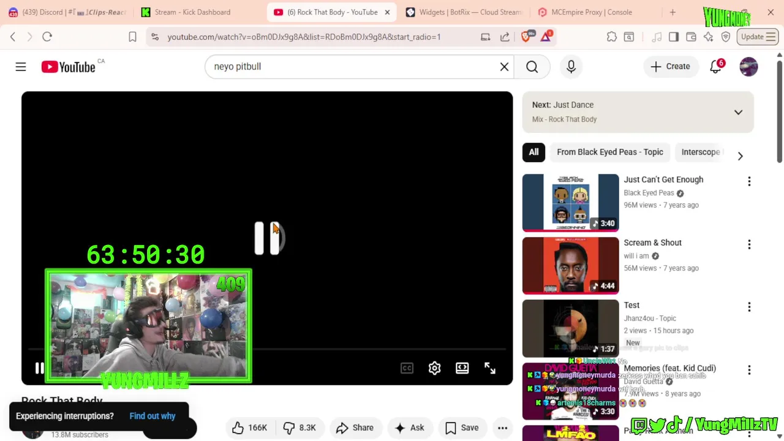Open the Black Eyed Peas channel link
Viewport: 784px width, 441px height.
(x=649, y=193)
